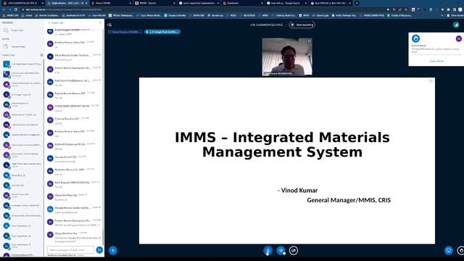The height and width of the screenshot is (261, 464).
Task: Open the Other bookmarks folder
Action: tap(455, 15)
